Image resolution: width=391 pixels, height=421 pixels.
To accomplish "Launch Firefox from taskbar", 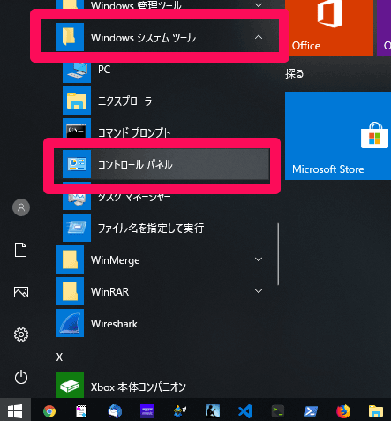I will 343,411.
